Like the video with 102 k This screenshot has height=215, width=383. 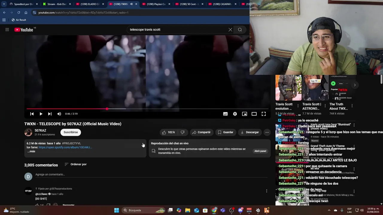pos(168,132)
